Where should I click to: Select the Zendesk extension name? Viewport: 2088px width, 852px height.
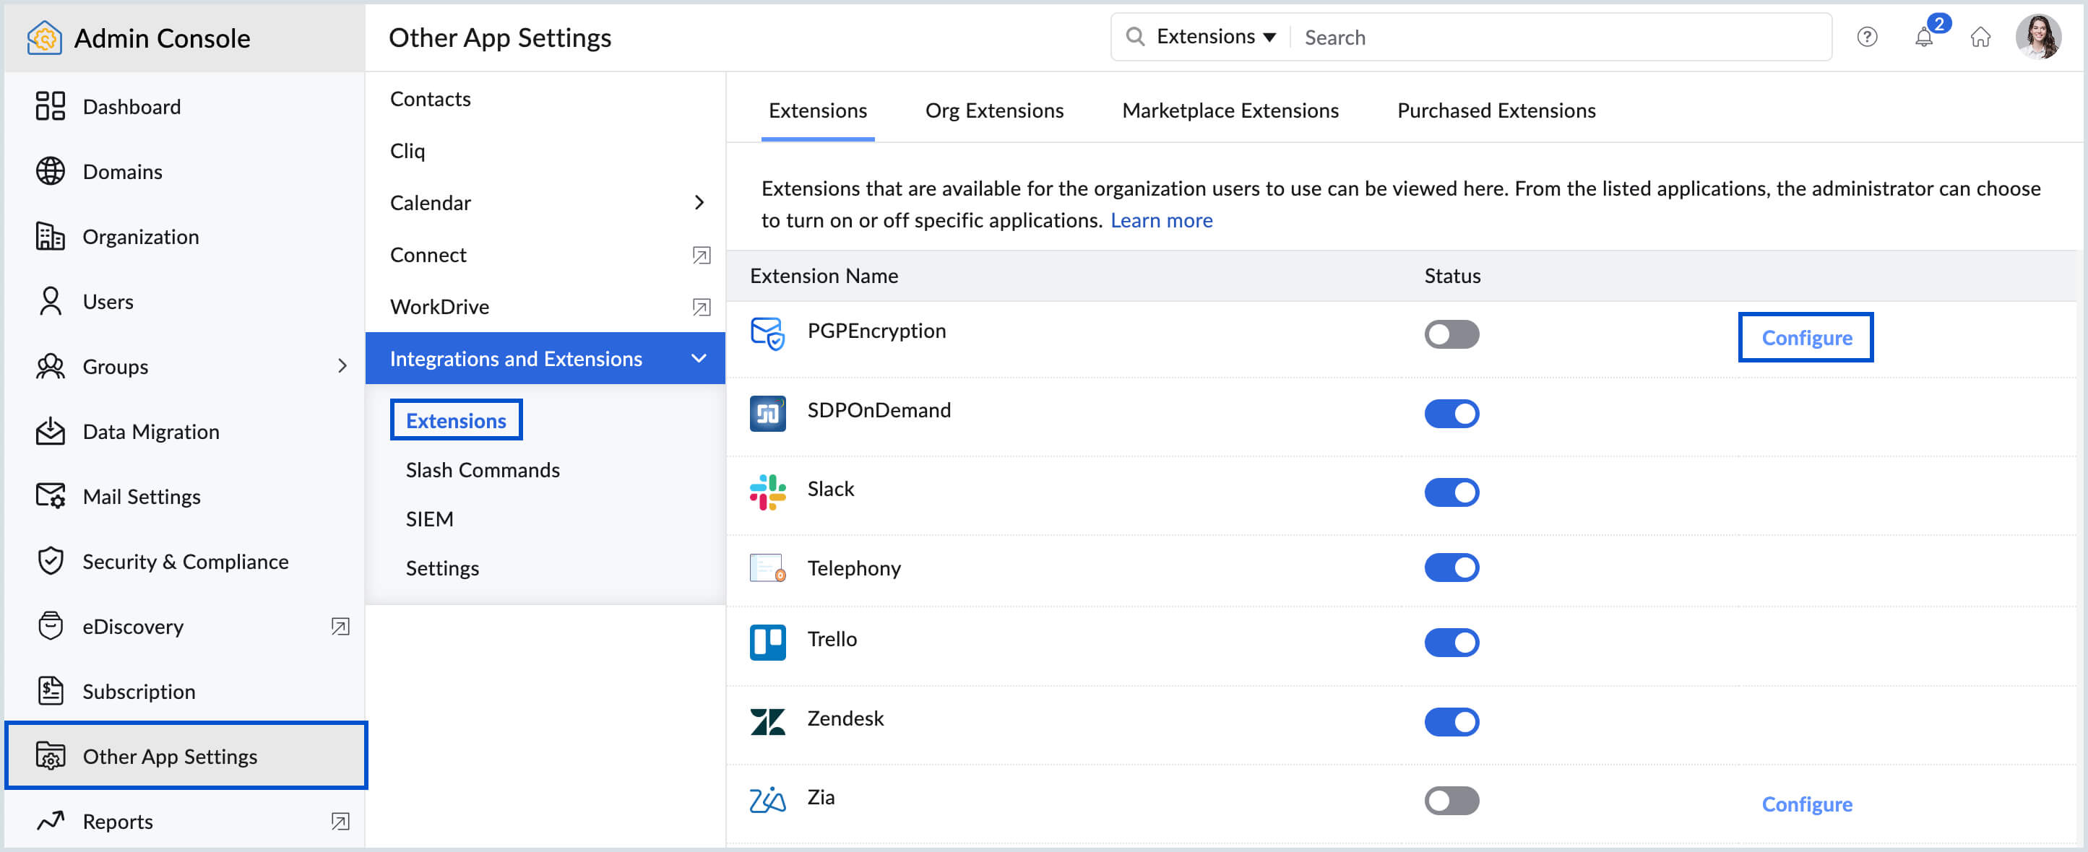[845, 718]
